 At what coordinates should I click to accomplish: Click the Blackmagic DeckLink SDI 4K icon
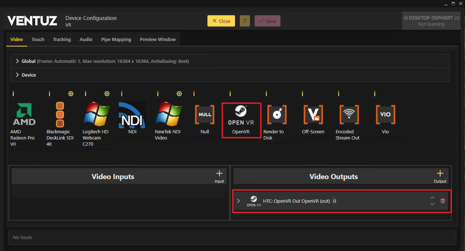pos(60,114)
